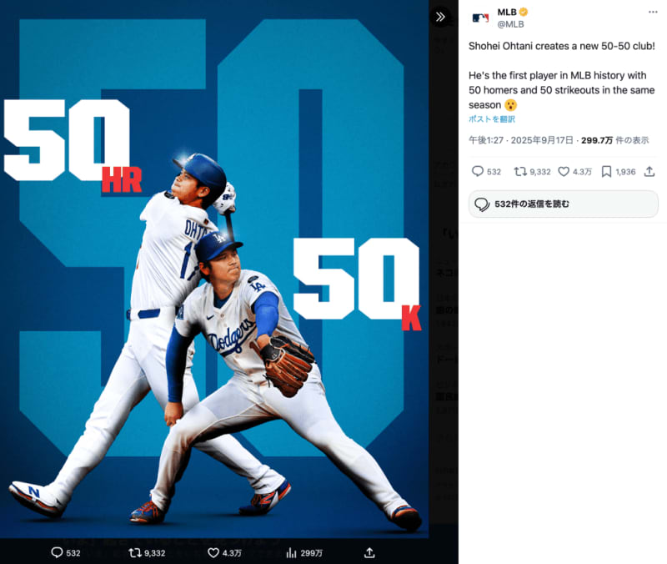Collapse the side panel with double-chevron icon
The width and height of the screenshot is (667, 564).
(440, 17)
